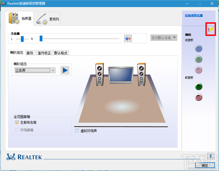Click the pink front panel mic jack
Screen dimensions: 219x171
coord(199,97)
